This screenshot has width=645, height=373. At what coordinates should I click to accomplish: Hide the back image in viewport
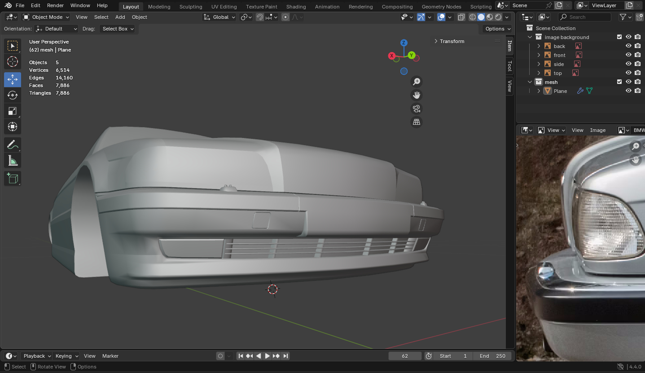(x=628, y=46)
